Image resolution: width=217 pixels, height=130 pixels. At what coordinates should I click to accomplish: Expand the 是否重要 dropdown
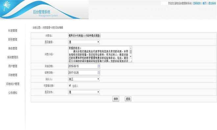pos(84,42)
